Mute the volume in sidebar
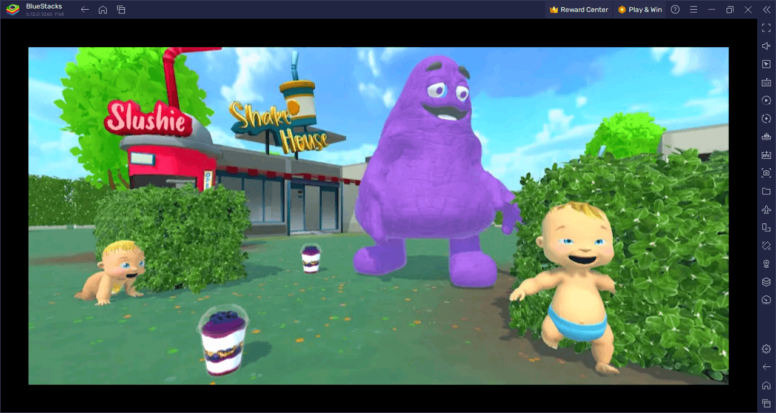 point(766,46)
